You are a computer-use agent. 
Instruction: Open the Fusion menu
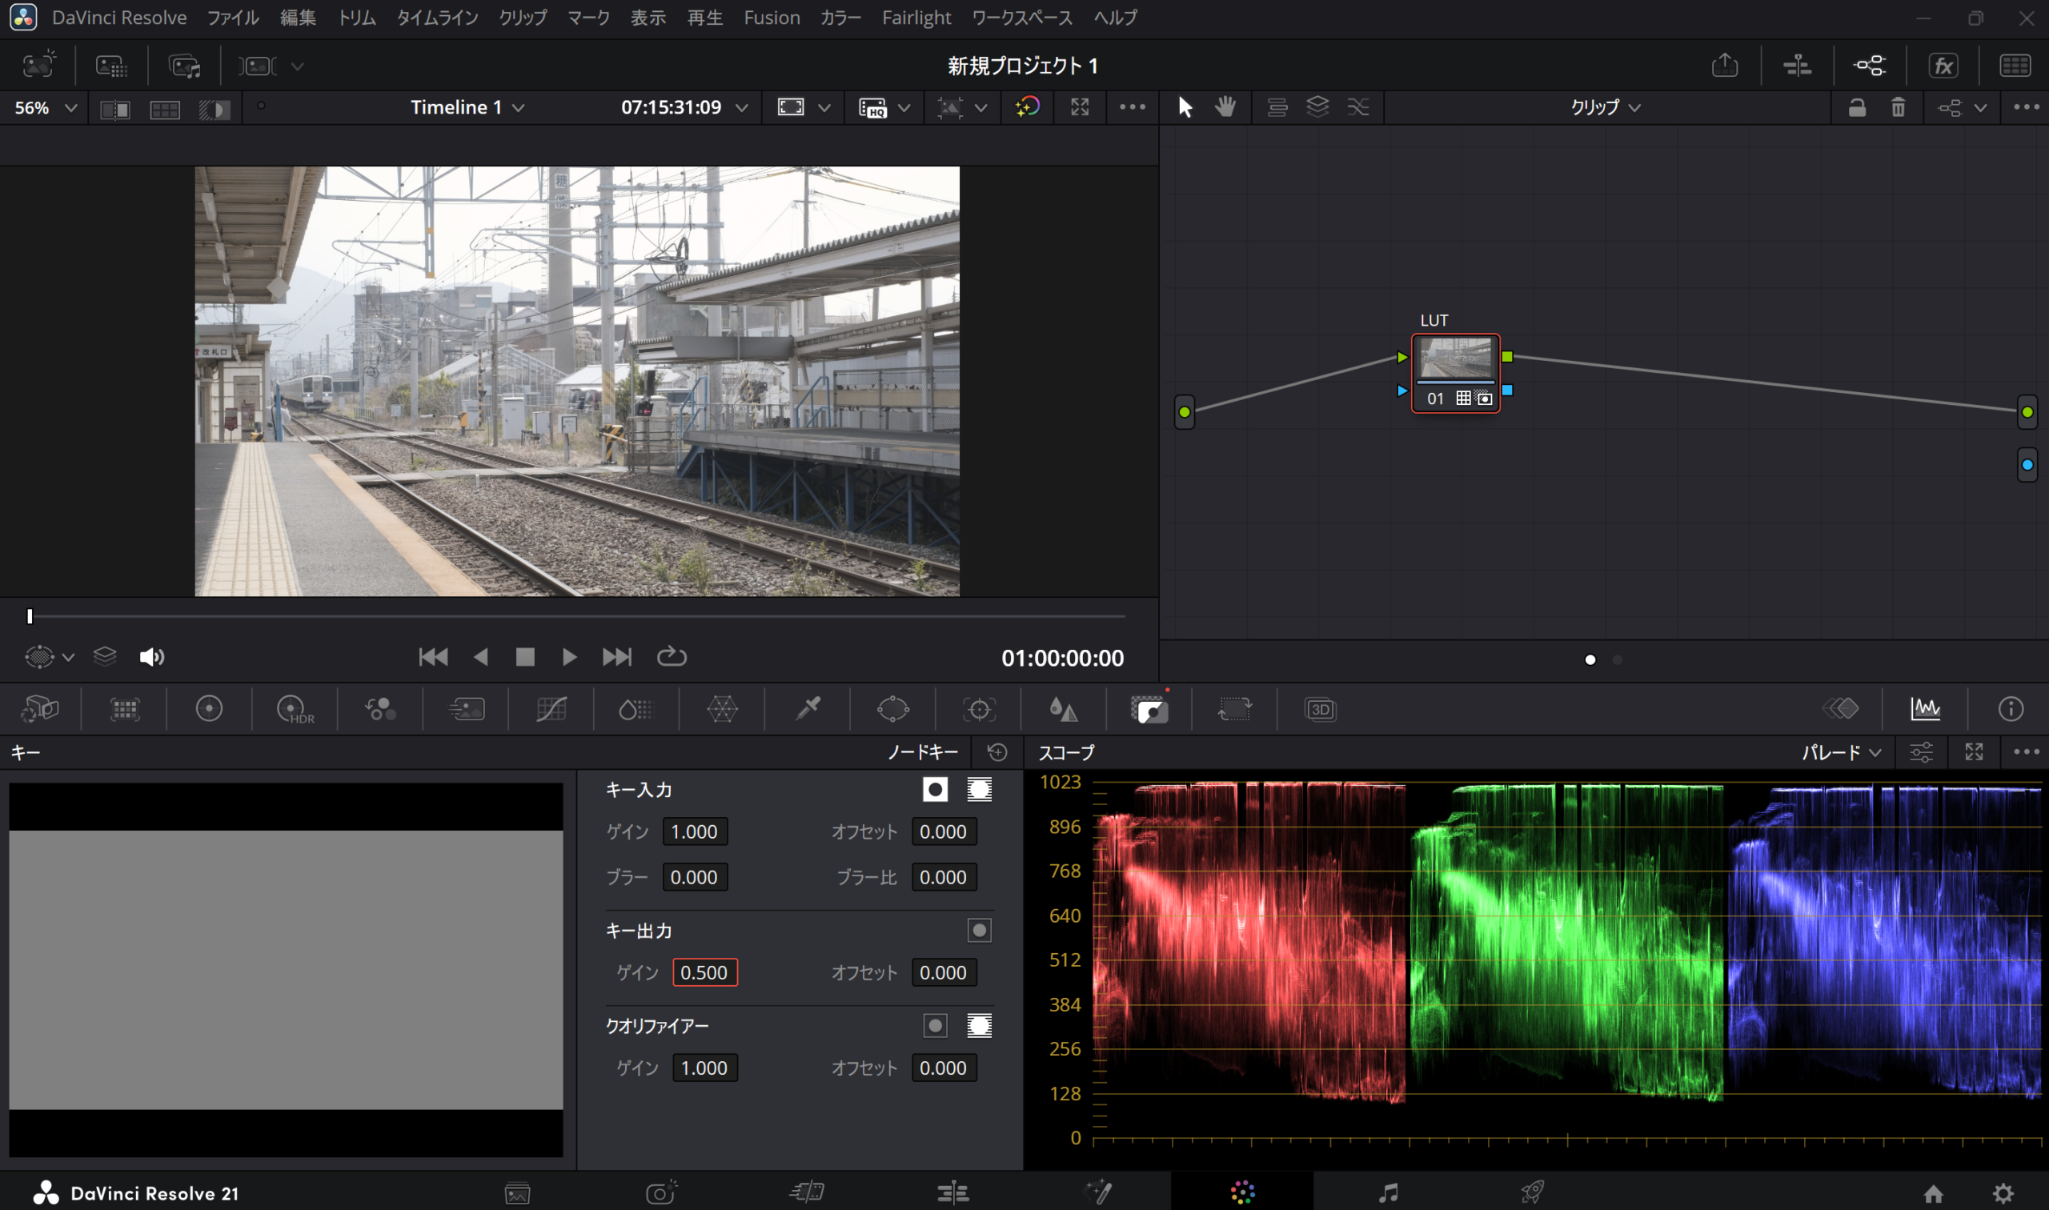point(772,18)
